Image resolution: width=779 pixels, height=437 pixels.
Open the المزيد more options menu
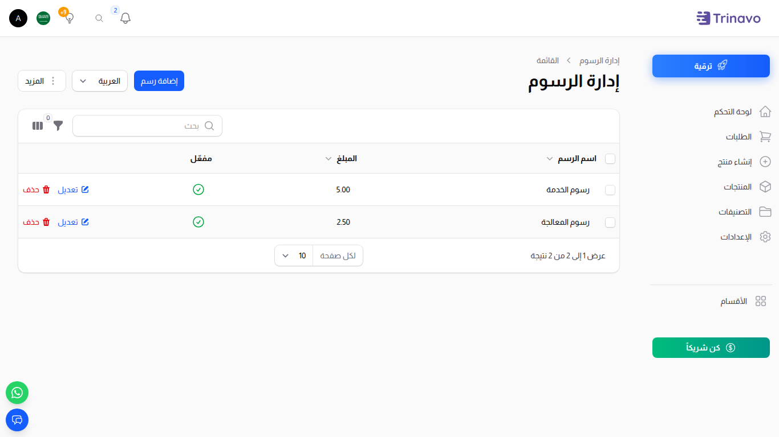pyautogui.click(x=42, y=81)
